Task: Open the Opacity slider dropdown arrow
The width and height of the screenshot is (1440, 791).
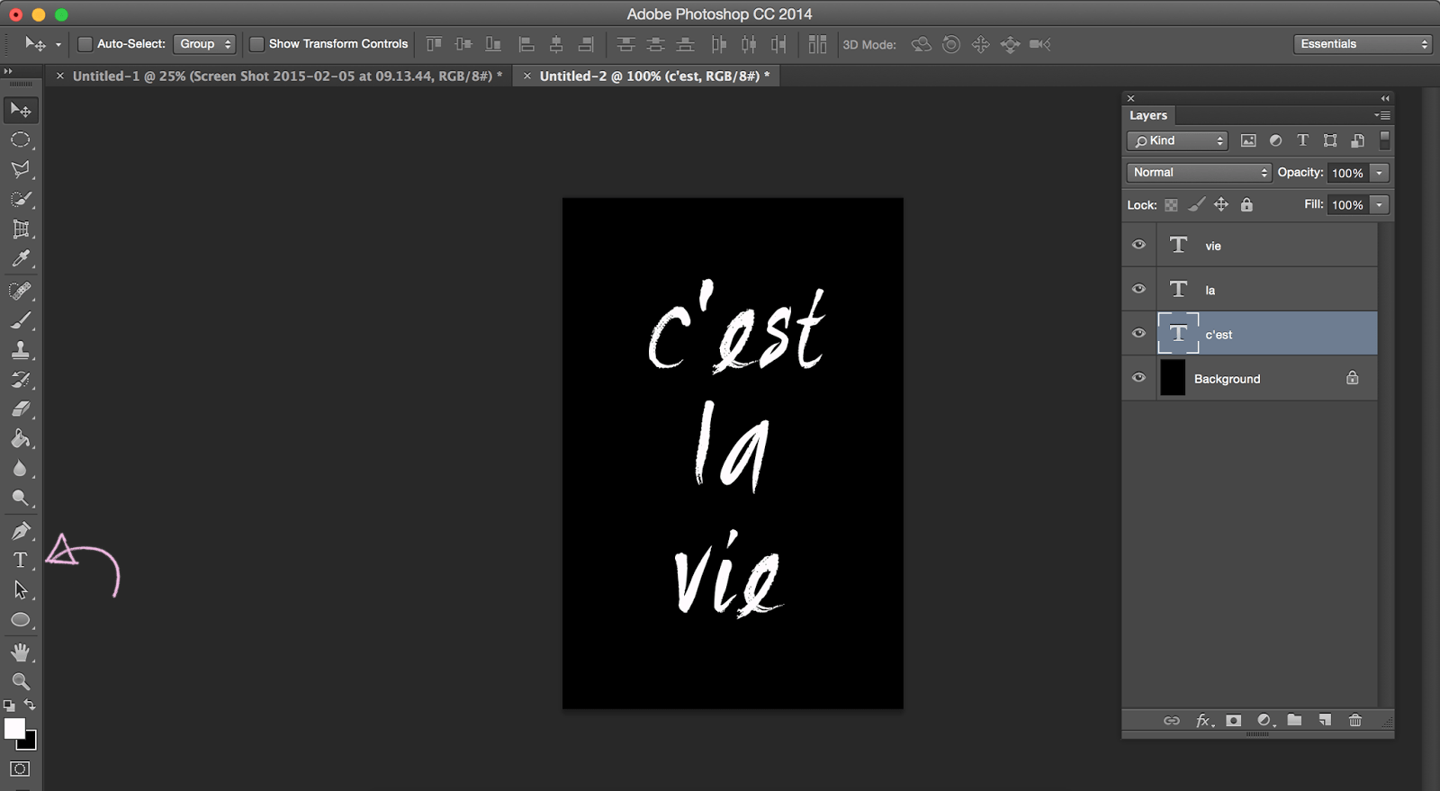Action: tap(1379, 173)
